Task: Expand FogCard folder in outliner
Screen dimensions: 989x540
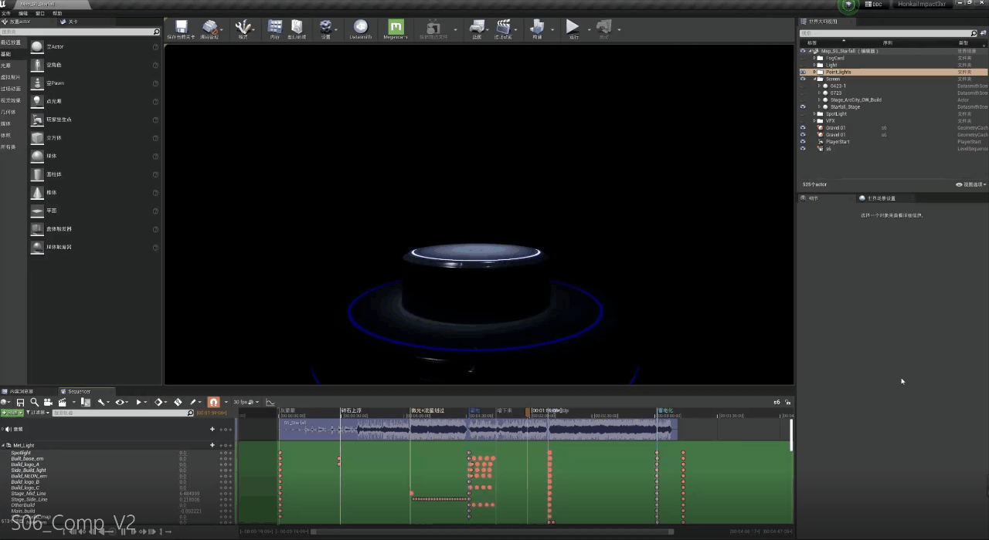Action: [x=814, y=58]
